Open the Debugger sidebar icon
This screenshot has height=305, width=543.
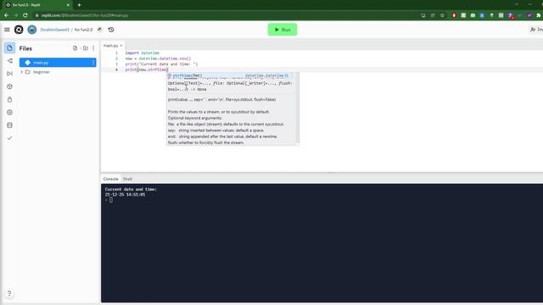tap(9, 74)
